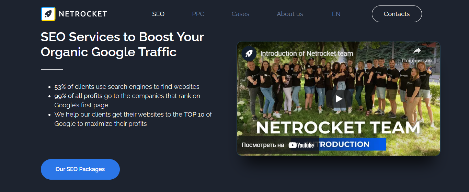Viewport: 469px width, 192px height.
Task: Click the video channel rocket avatar
Action: (249, 53)
